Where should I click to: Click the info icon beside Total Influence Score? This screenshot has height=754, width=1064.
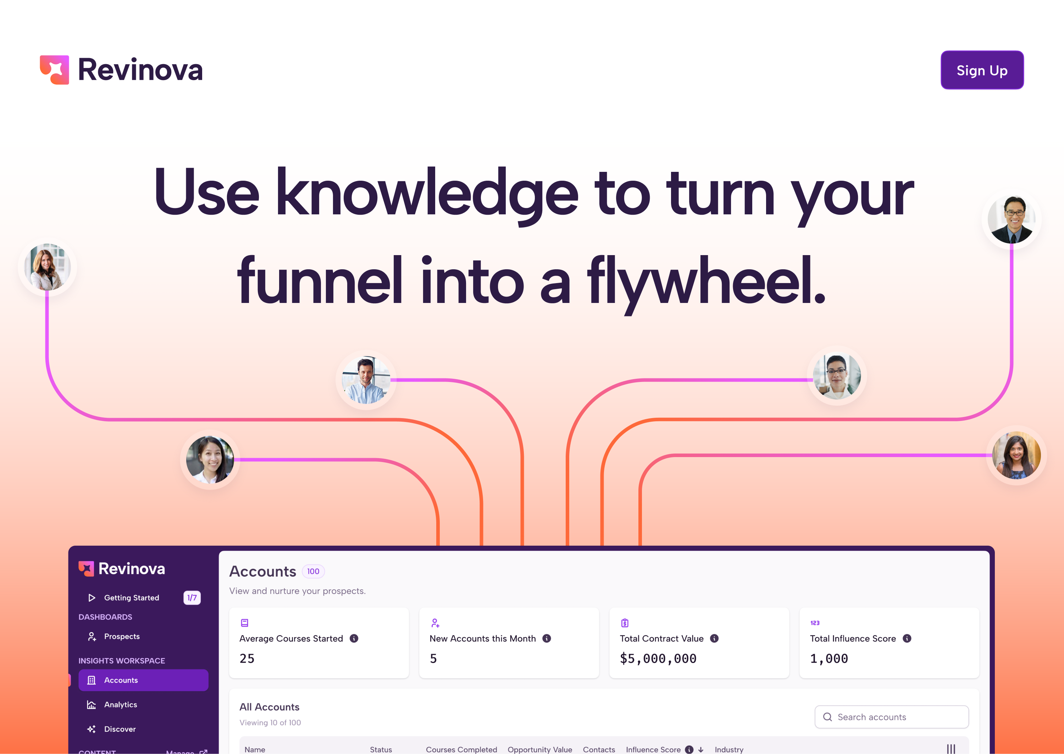click(907, 638)
